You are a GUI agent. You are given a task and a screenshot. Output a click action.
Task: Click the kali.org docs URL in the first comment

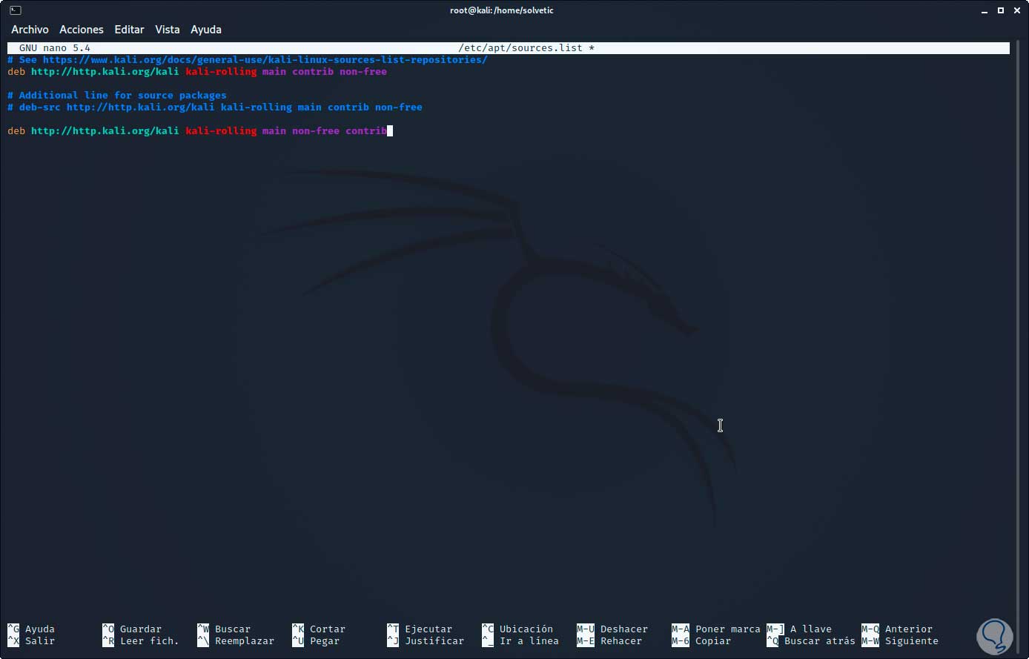click(265, 60)
